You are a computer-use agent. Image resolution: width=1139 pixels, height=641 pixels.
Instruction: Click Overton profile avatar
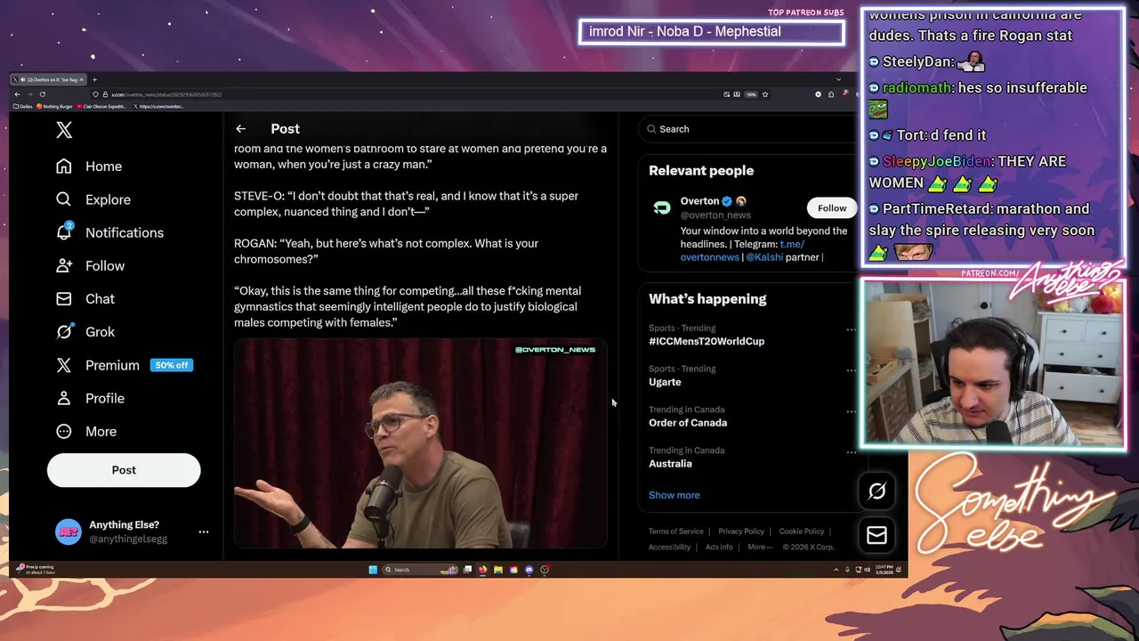(x=661, y=207)
